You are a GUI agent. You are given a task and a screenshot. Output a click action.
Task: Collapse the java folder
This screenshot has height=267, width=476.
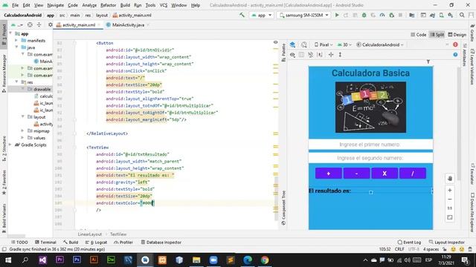coord(16,47)
